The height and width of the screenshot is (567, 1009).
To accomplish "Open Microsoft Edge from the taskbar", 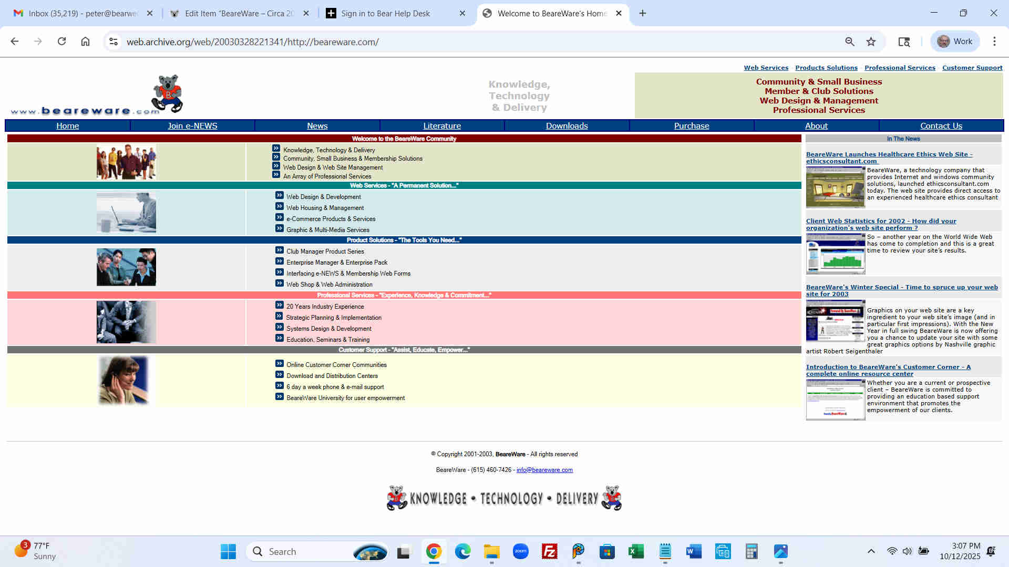I will coord(462,551).
